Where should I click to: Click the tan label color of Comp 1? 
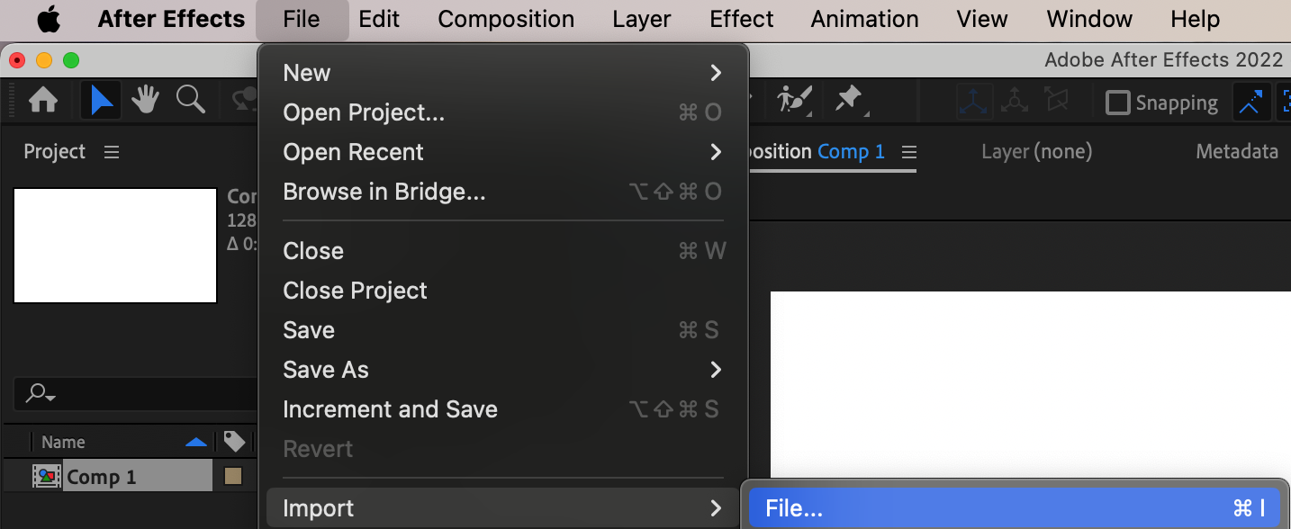[x=232, y=476]
